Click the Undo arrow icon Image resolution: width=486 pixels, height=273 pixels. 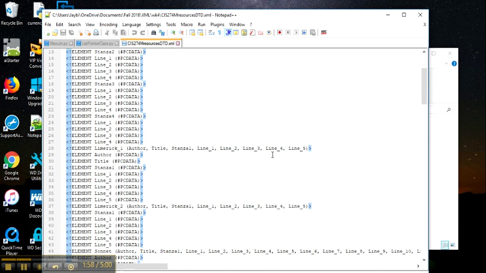pyautogui.click(x=134, y=33)
